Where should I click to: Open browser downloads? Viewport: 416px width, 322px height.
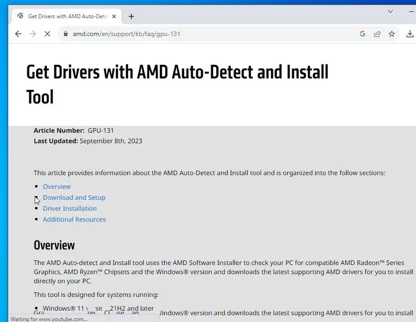click(410, 34)
